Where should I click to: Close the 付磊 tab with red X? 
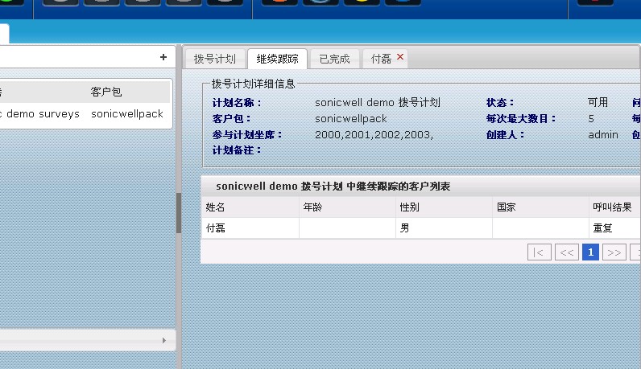[x=400, y=57]
